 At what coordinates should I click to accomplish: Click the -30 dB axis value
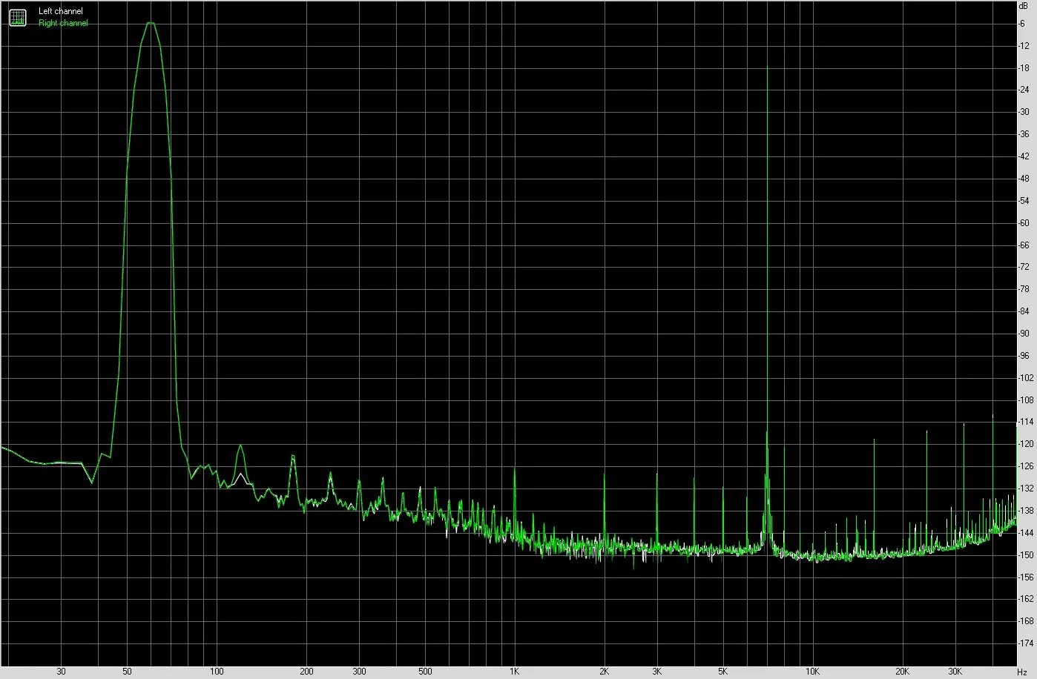[1024, 113]
